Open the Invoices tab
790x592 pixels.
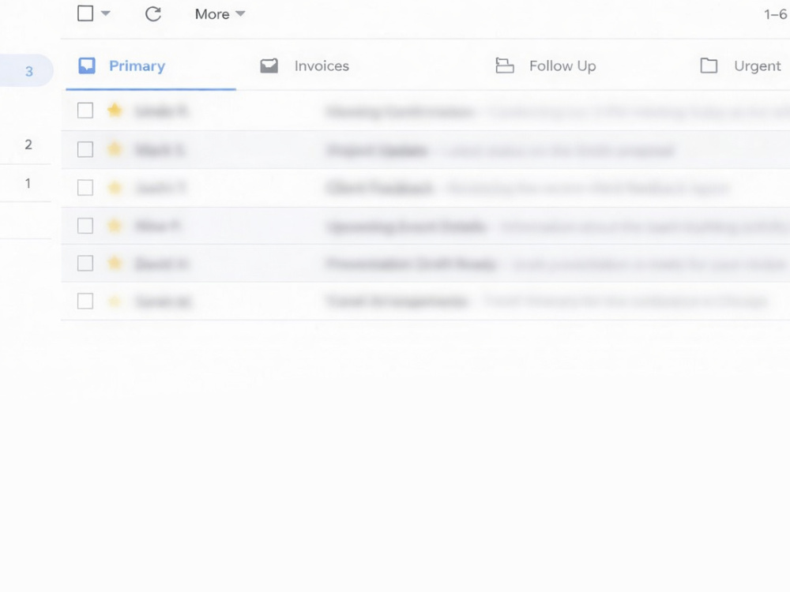tap(304, 66)
